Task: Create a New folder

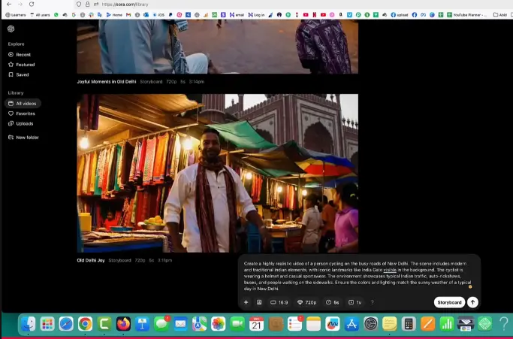Action: pos(27,138)
